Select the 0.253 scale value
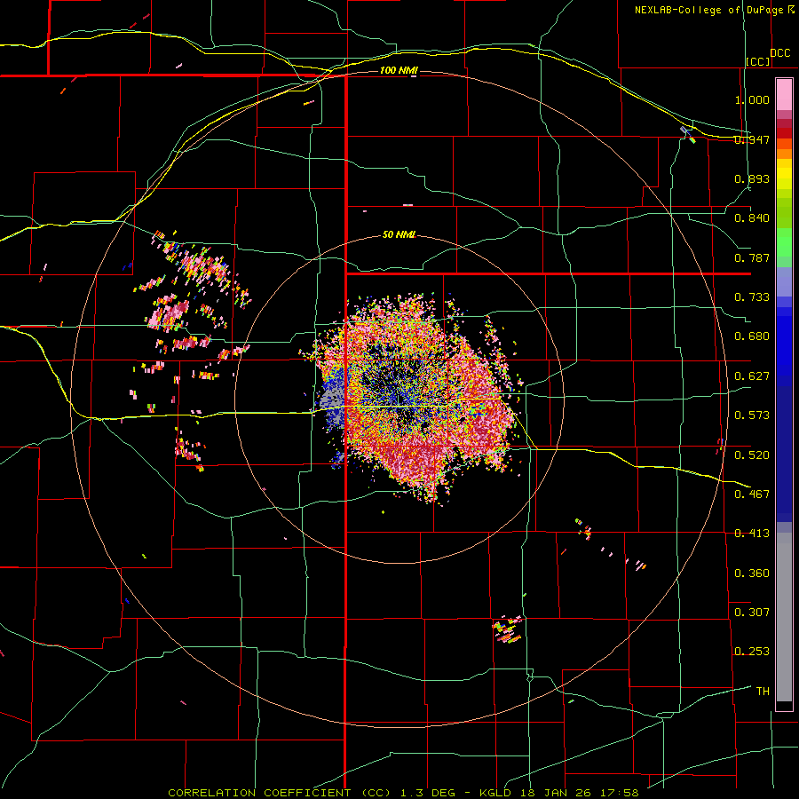Image resolution: width=799 pixels, height=799 pixels. (x=752, y=652)
